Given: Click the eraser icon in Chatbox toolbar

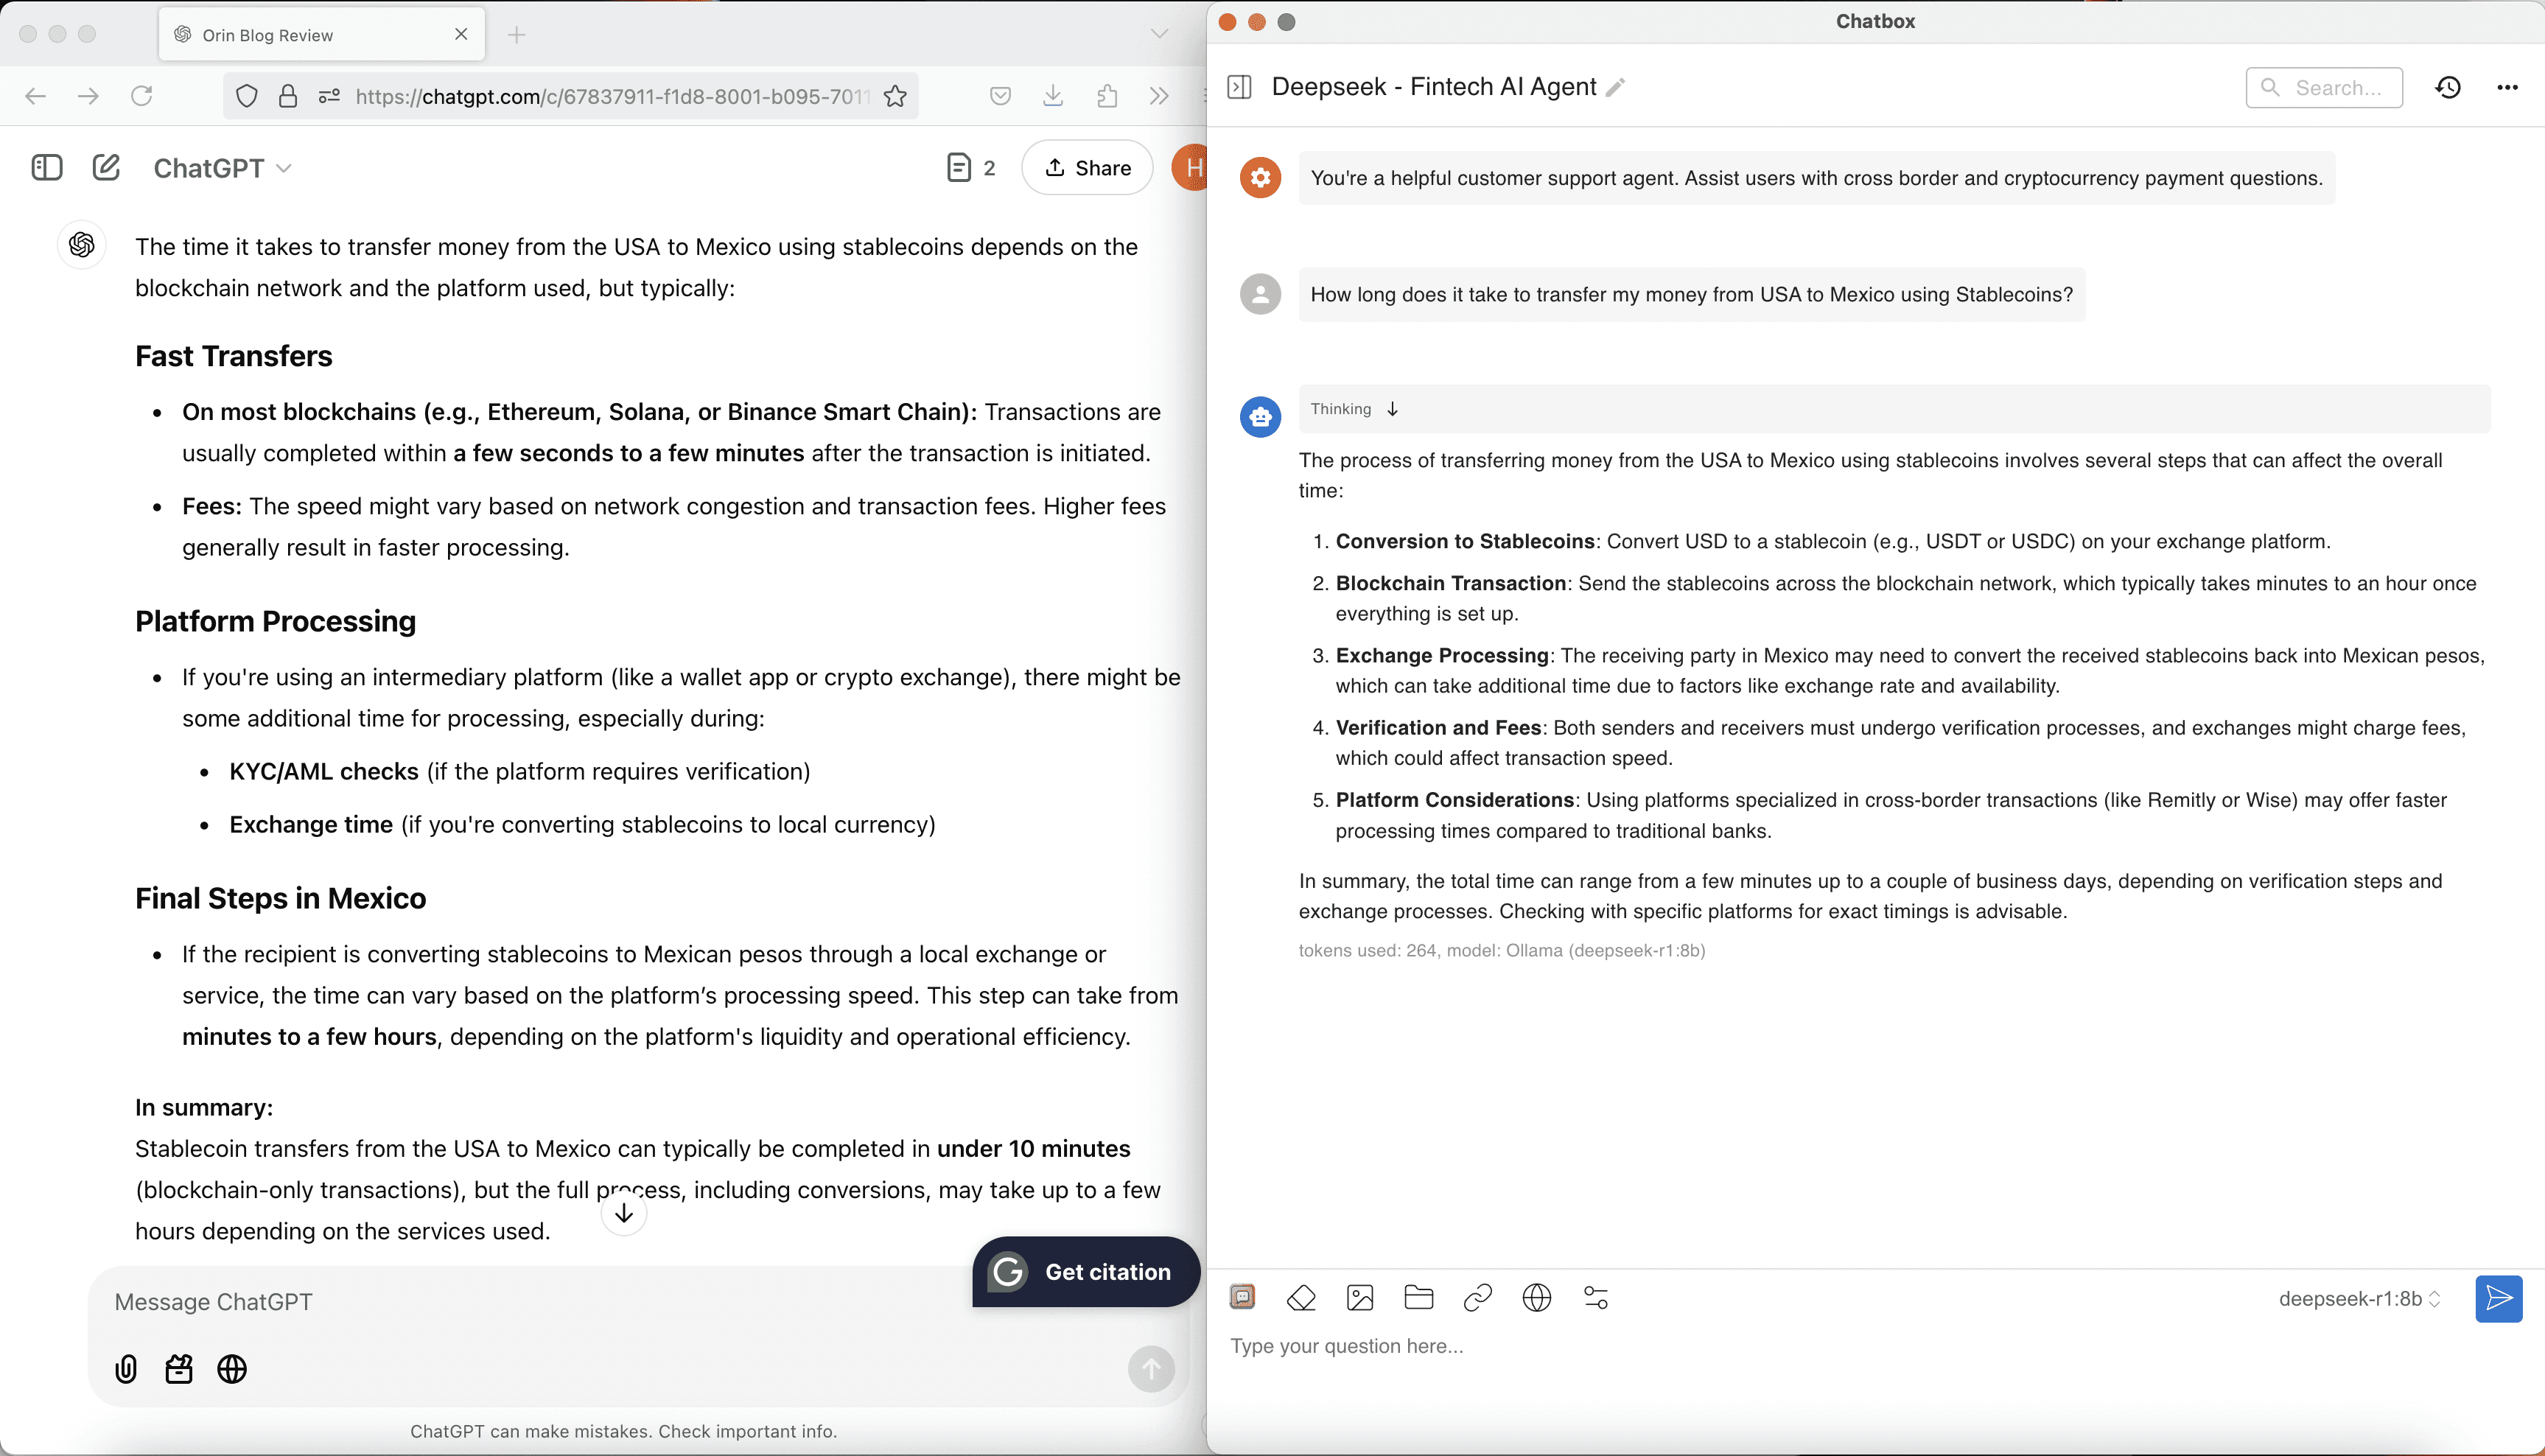Looking at the screenshot, I should coord(1301,1298).
